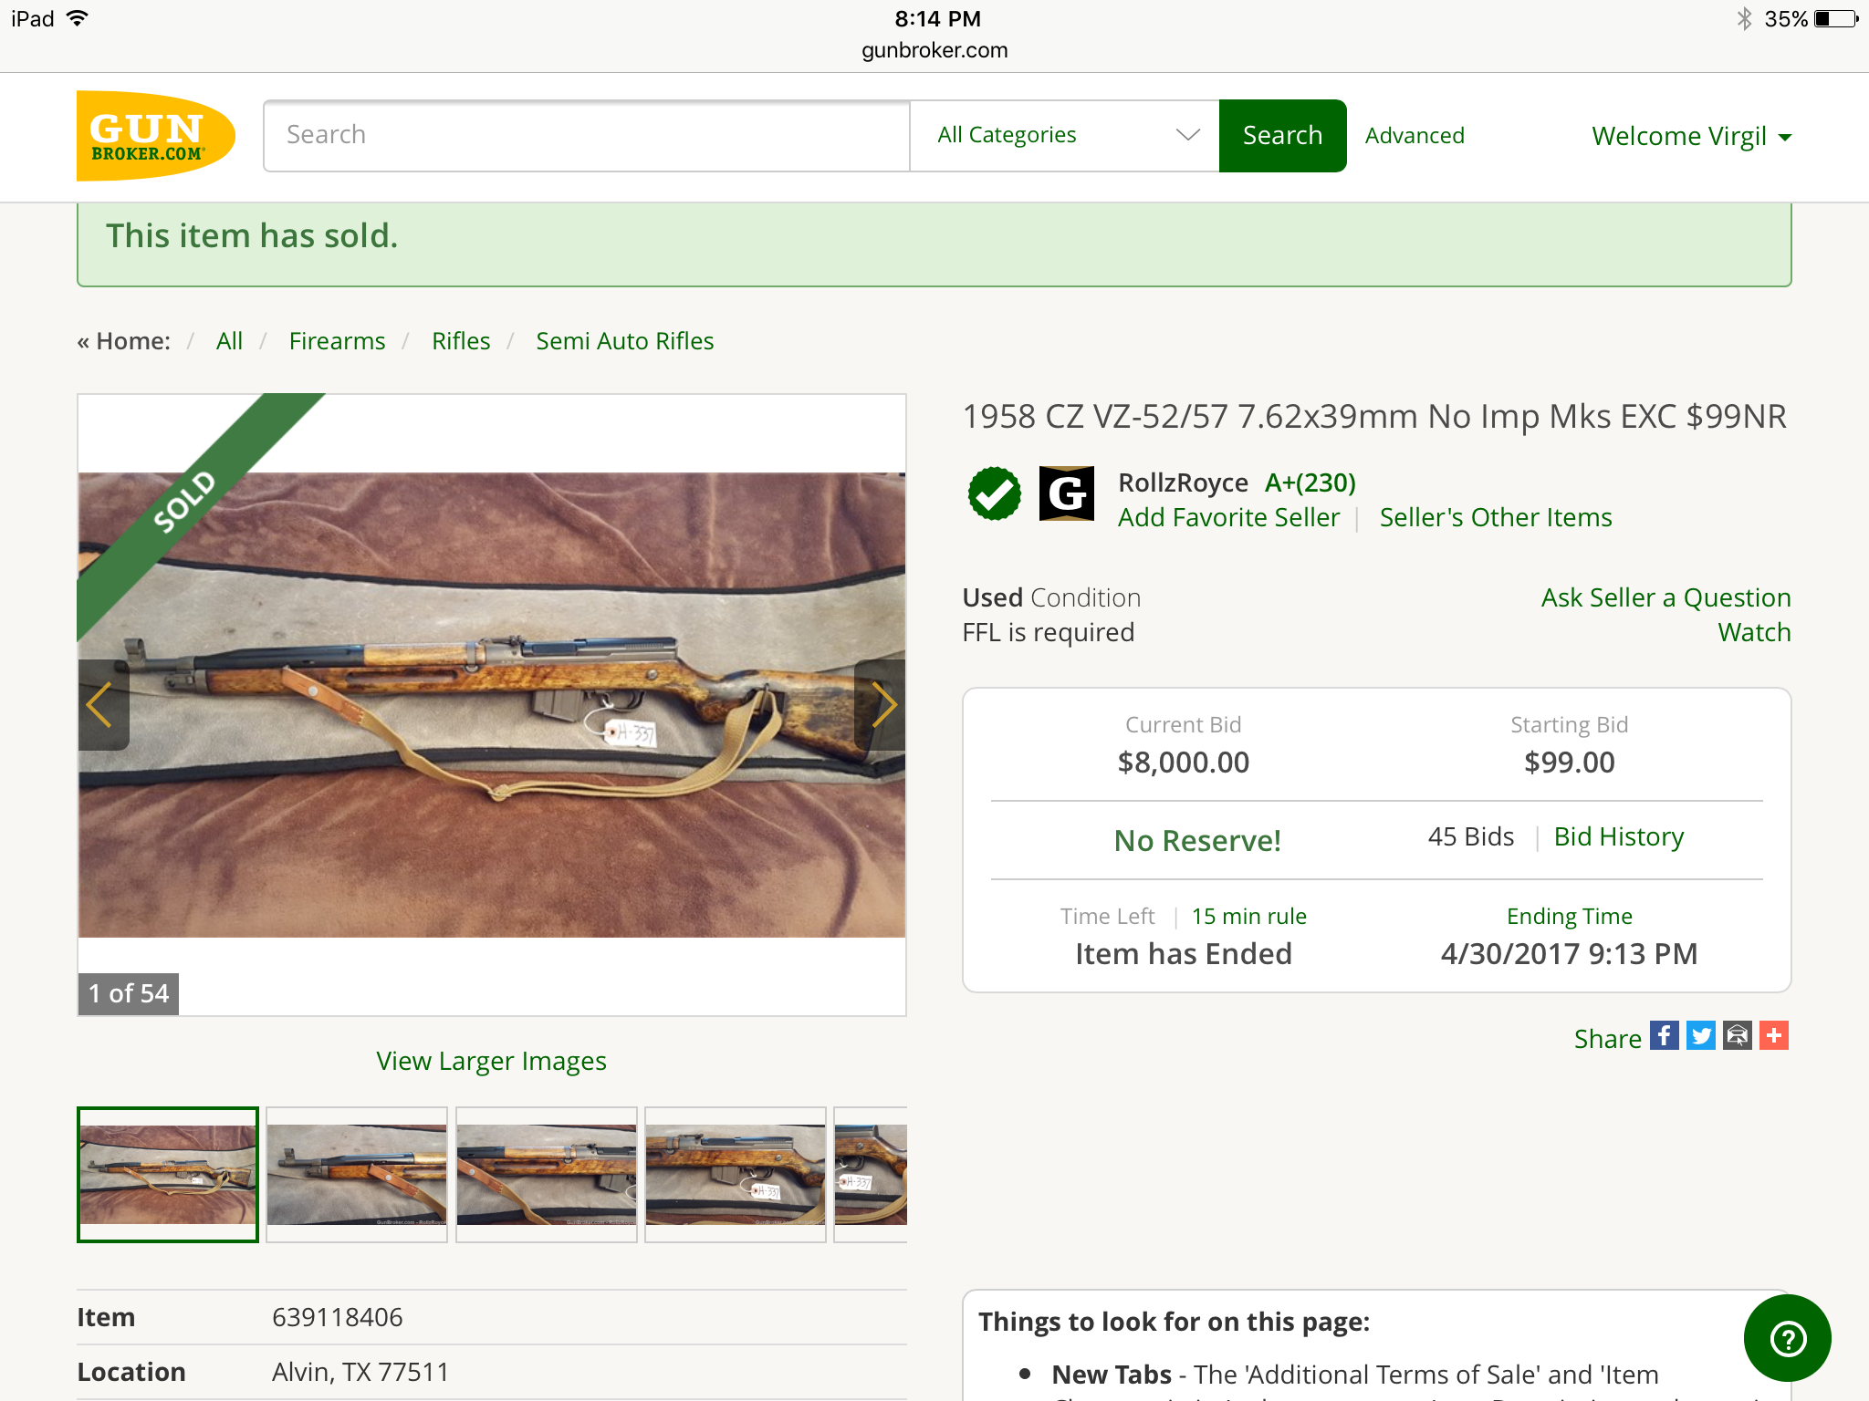
Task: Share listing on Twitter
Action: pos(1700,1036)
